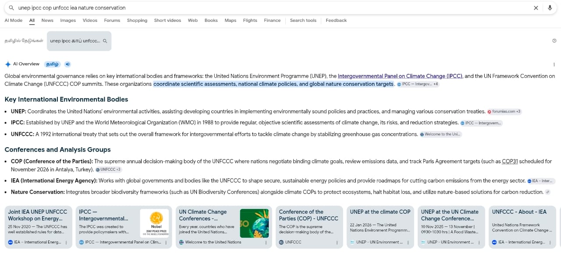
Task: Open the Joint IEA UNEP UNFCCC Workshop card
Action: [38, 227]
